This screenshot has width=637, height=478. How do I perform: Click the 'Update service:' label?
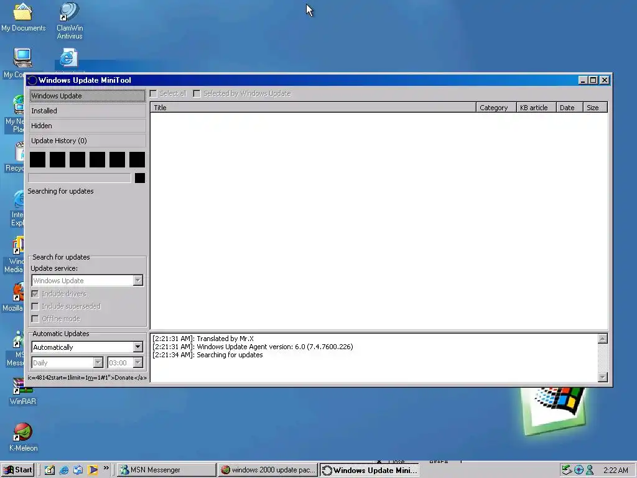coord(54,268)
